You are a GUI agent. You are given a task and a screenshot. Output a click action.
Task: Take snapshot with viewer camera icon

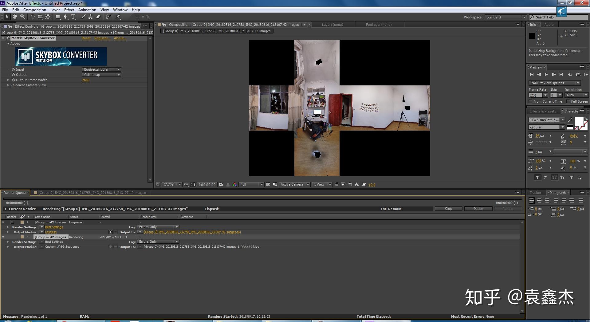pos(221,185)
